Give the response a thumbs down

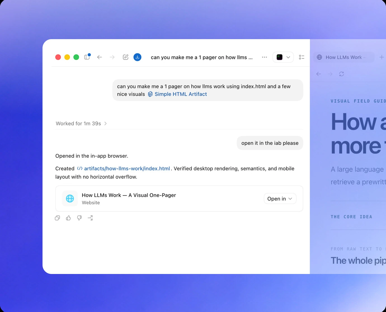click(x=79, y=218)
